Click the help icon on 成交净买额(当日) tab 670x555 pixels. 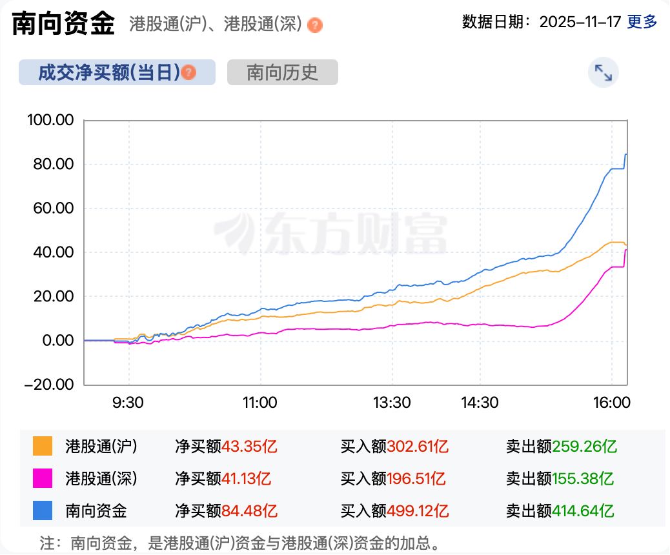[187, 72]
